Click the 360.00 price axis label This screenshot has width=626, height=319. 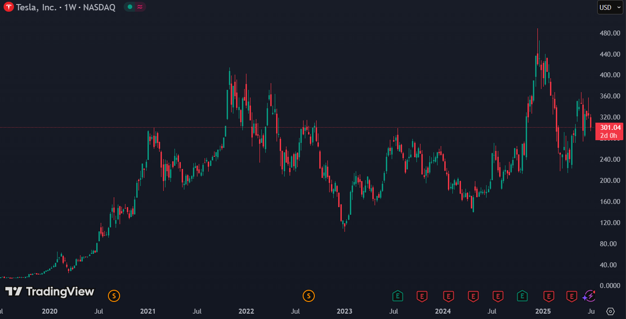[x=610, y=96]
